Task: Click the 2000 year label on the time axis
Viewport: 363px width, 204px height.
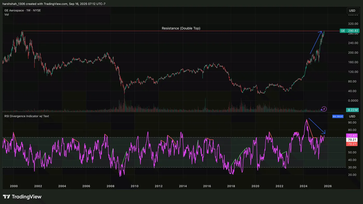Action: [14, 186]
